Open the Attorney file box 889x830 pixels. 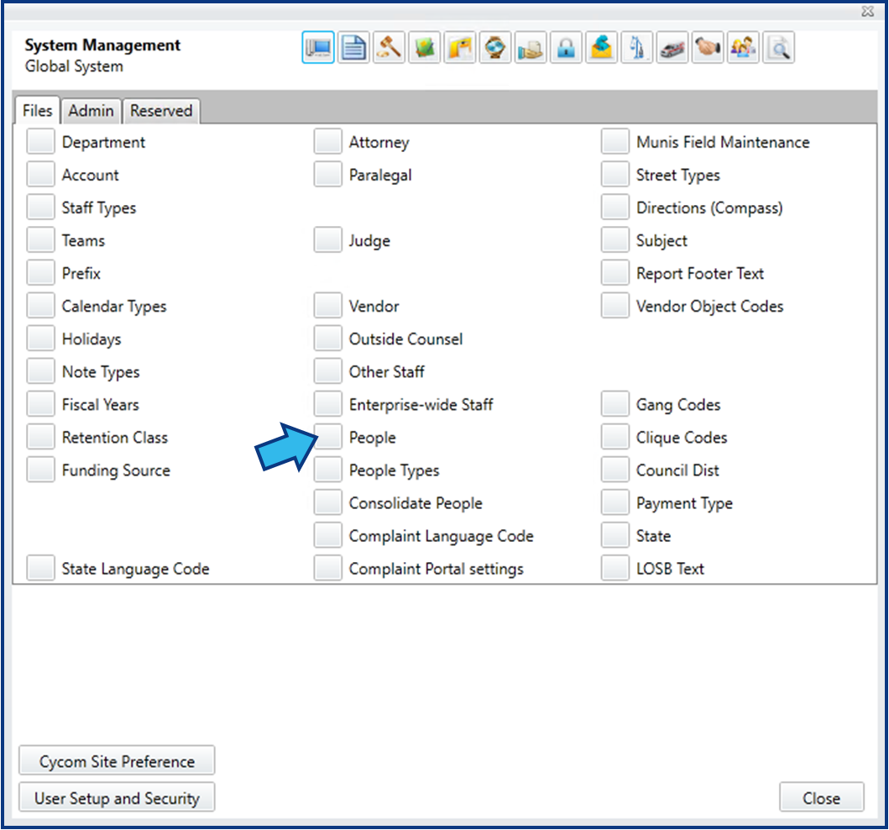[327, 141]
